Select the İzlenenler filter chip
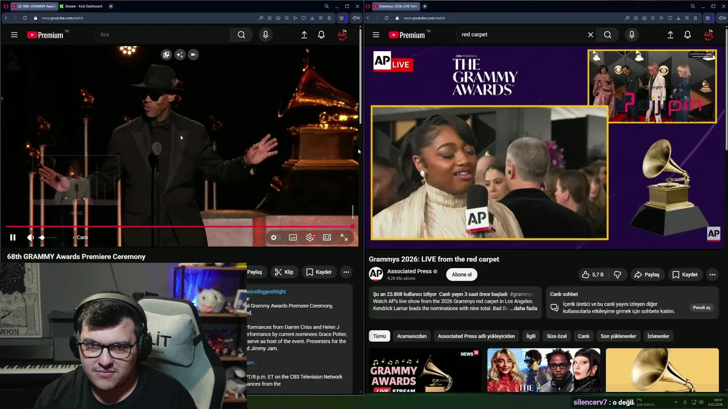Viewport: 728px width, 409px height. 658,336
